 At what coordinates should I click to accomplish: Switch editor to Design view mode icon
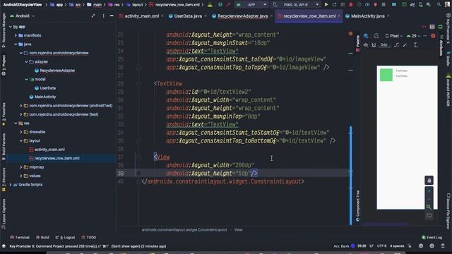(x=440, y=27)
